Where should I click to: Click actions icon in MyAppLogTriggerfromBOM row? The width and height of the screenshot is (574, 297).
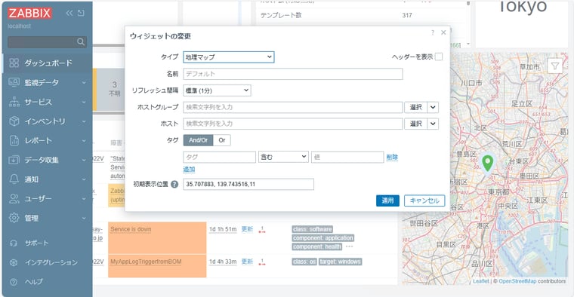click(x=262, y=262)
